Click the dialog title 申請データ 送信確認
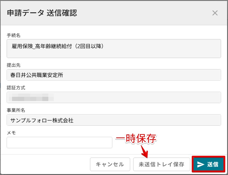Screen dimensions: 228x175 (42, 13)
